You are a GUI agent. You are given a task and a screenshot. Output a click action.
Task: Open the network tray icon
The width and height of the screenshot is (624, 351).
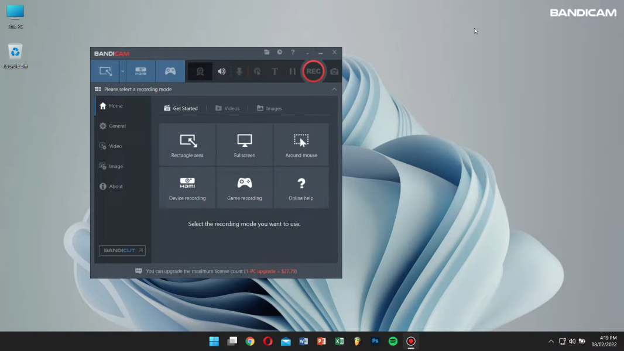coord(563,341)
